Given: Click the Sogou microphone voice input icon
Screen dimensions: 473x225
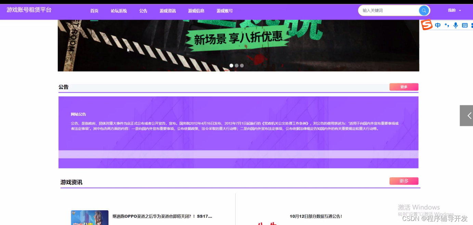Looking at the screenshot, I should click(x=456, y=25).
